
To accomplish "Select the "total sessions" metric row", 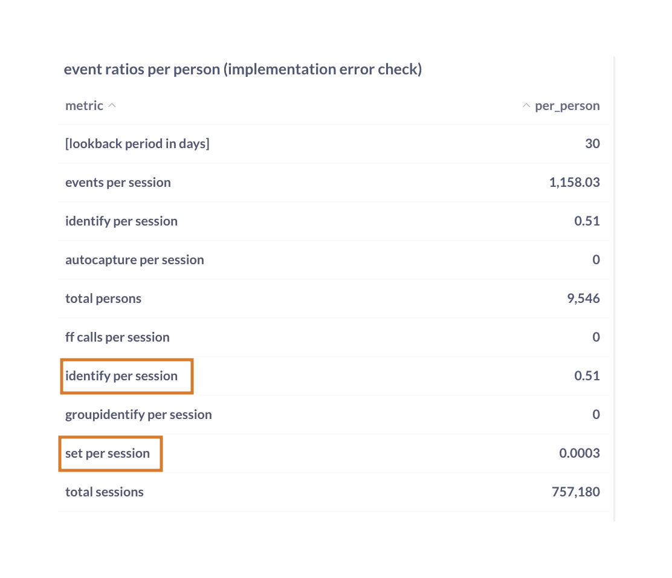I will click(105, 492).
